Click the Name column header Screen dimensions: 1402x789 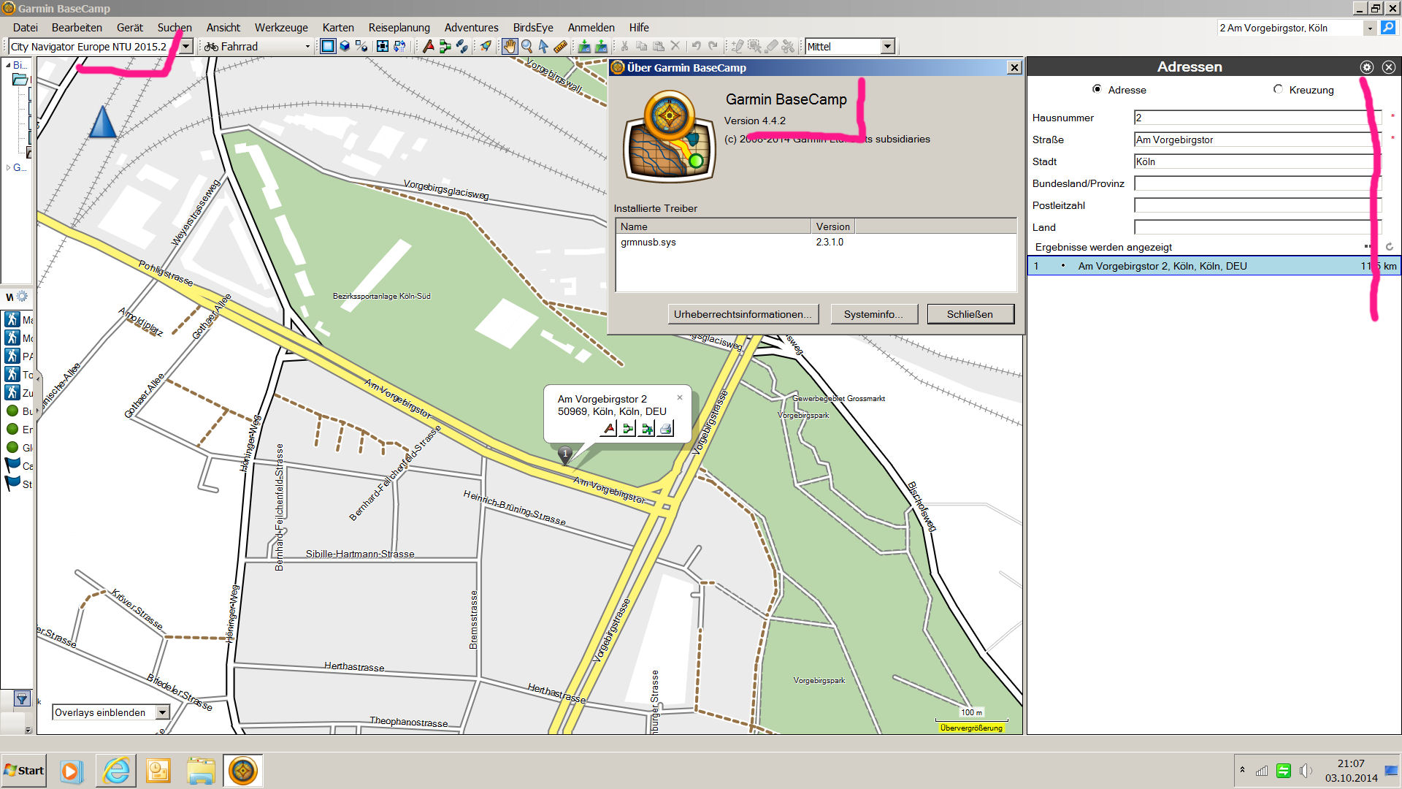[713, 226]
